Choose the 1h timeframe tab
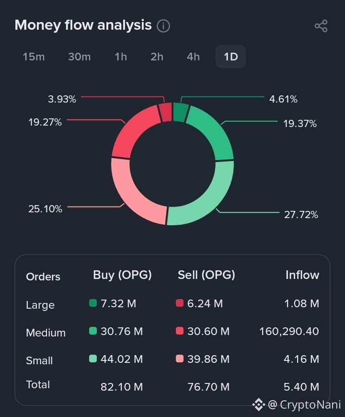This screenshot has height=417, width=345. click(x=121, y=57)
